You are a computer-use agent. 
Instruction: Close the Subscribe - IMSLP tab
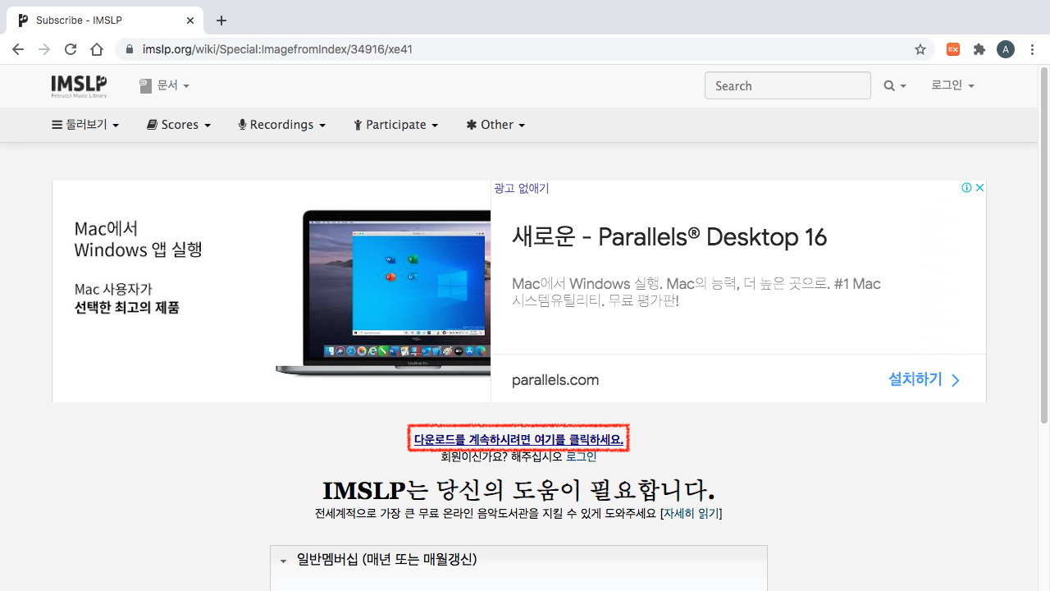coord(190,21)
